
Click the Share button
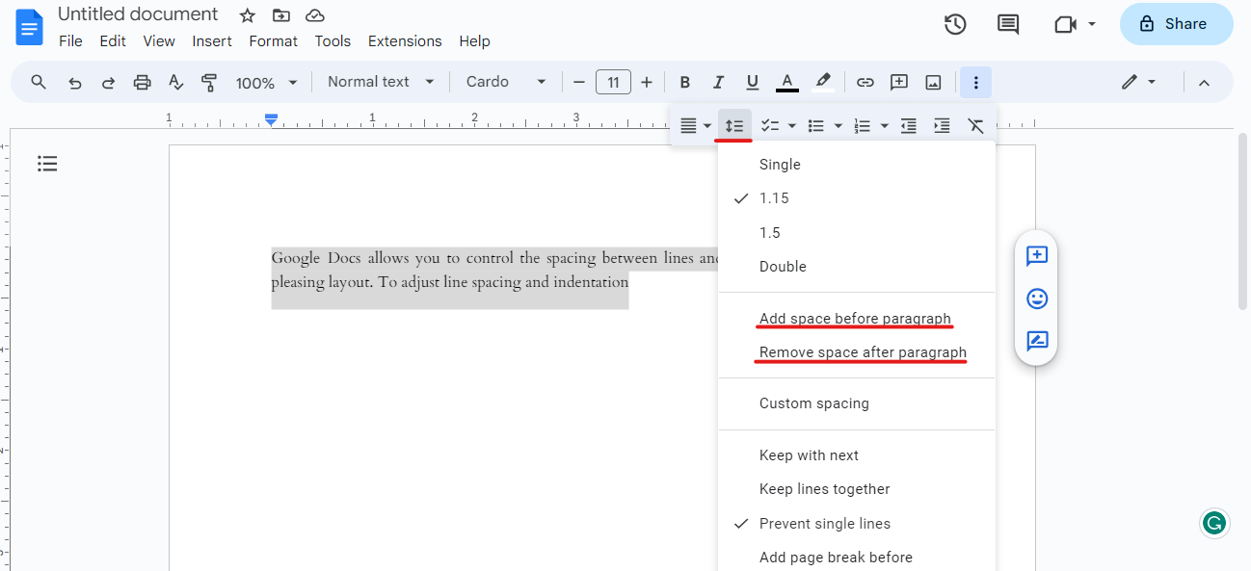tap(1176, 24)
